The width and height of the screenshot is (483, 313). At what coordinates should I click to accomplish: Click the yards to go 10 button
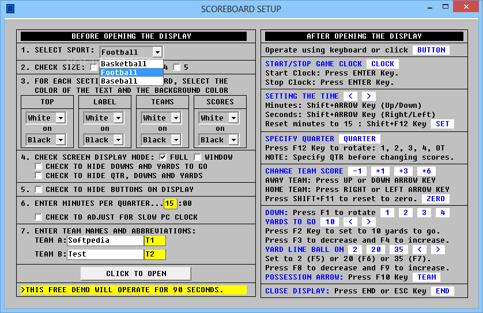click(330, 222)
